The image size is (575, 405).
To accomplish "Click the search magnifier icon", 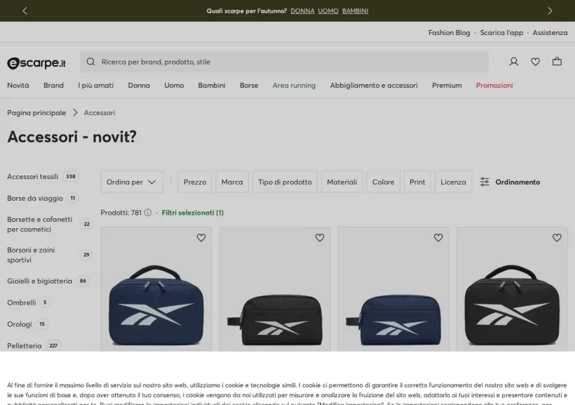I will tap(90, 62).
